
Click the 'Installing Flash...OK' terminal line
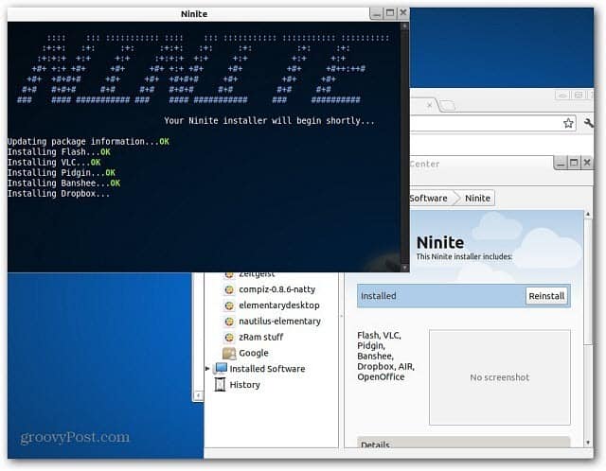pos(59,151)
